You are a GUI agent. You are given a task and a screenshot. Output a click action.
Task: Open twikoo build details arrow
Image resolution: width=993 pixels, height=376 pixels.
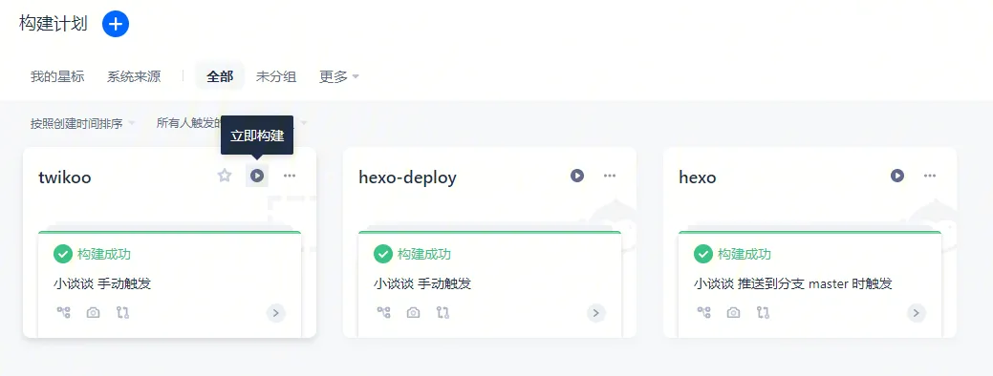click(x=275, y=313)
